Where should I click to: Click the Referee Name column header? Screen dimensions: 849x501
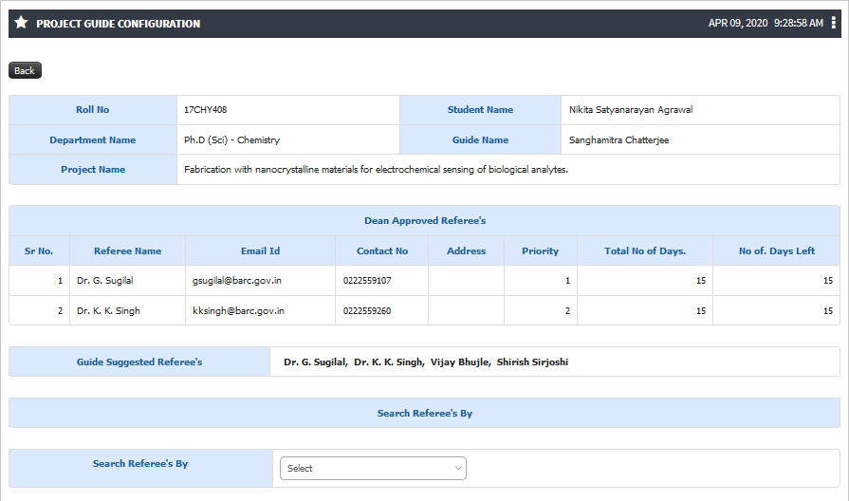(128, 250)
